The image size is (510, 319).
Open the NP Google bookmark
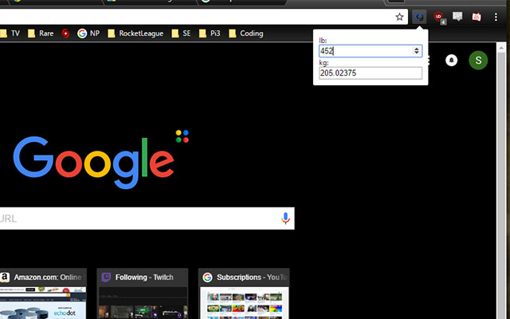point(88,33)
